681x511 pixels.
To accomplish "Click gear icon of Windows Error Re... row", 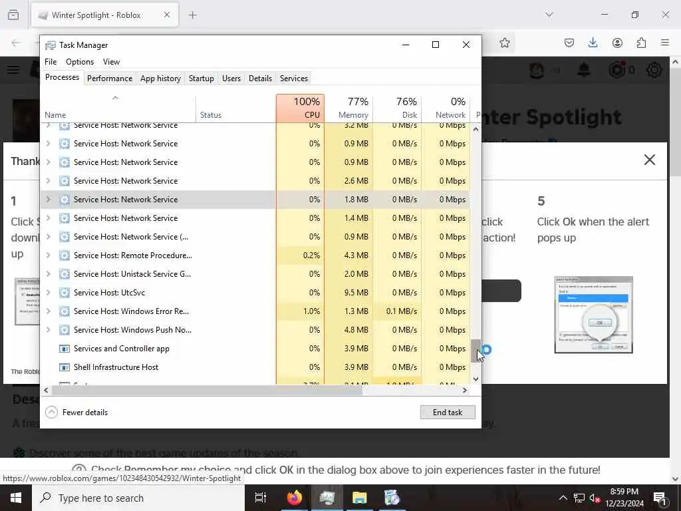I will click(x=65, y=311).
